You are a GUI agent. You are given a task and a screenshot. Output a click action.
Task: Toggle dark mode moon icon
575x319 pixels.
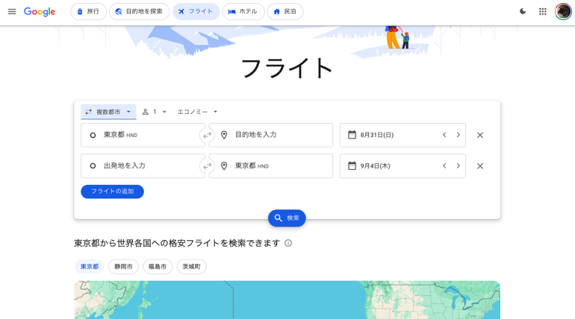[523, 11]
